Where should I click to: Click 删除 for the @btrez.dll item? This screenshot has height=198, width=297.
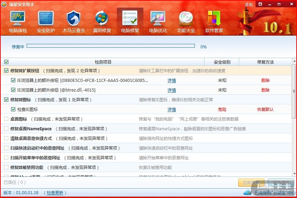265,90
